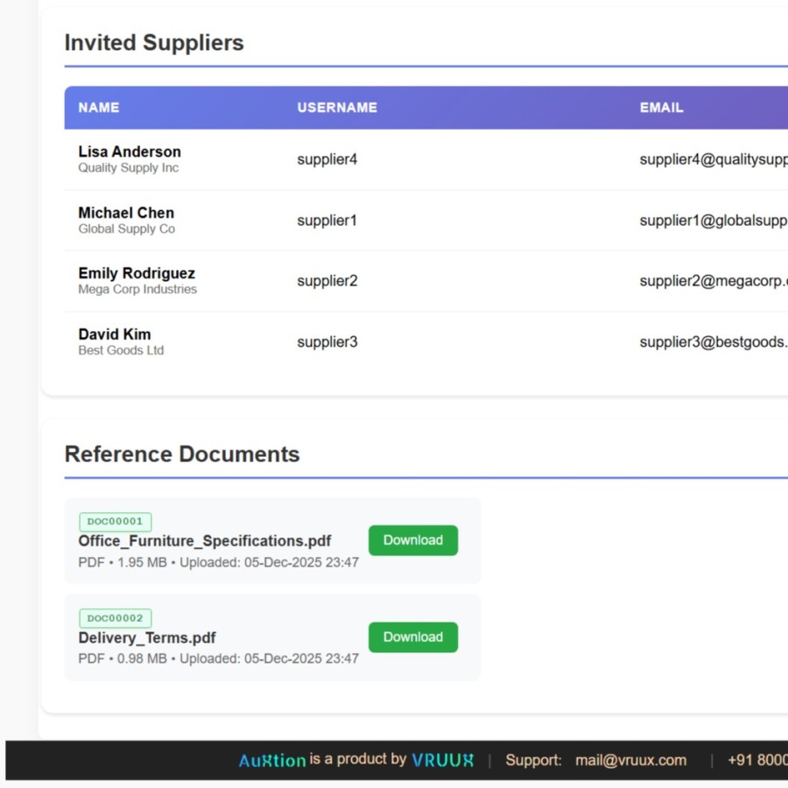Viewport: 788px width, 788px height.
Task: Sort by the USERNAME column header
Action: [x=337, y=108]
